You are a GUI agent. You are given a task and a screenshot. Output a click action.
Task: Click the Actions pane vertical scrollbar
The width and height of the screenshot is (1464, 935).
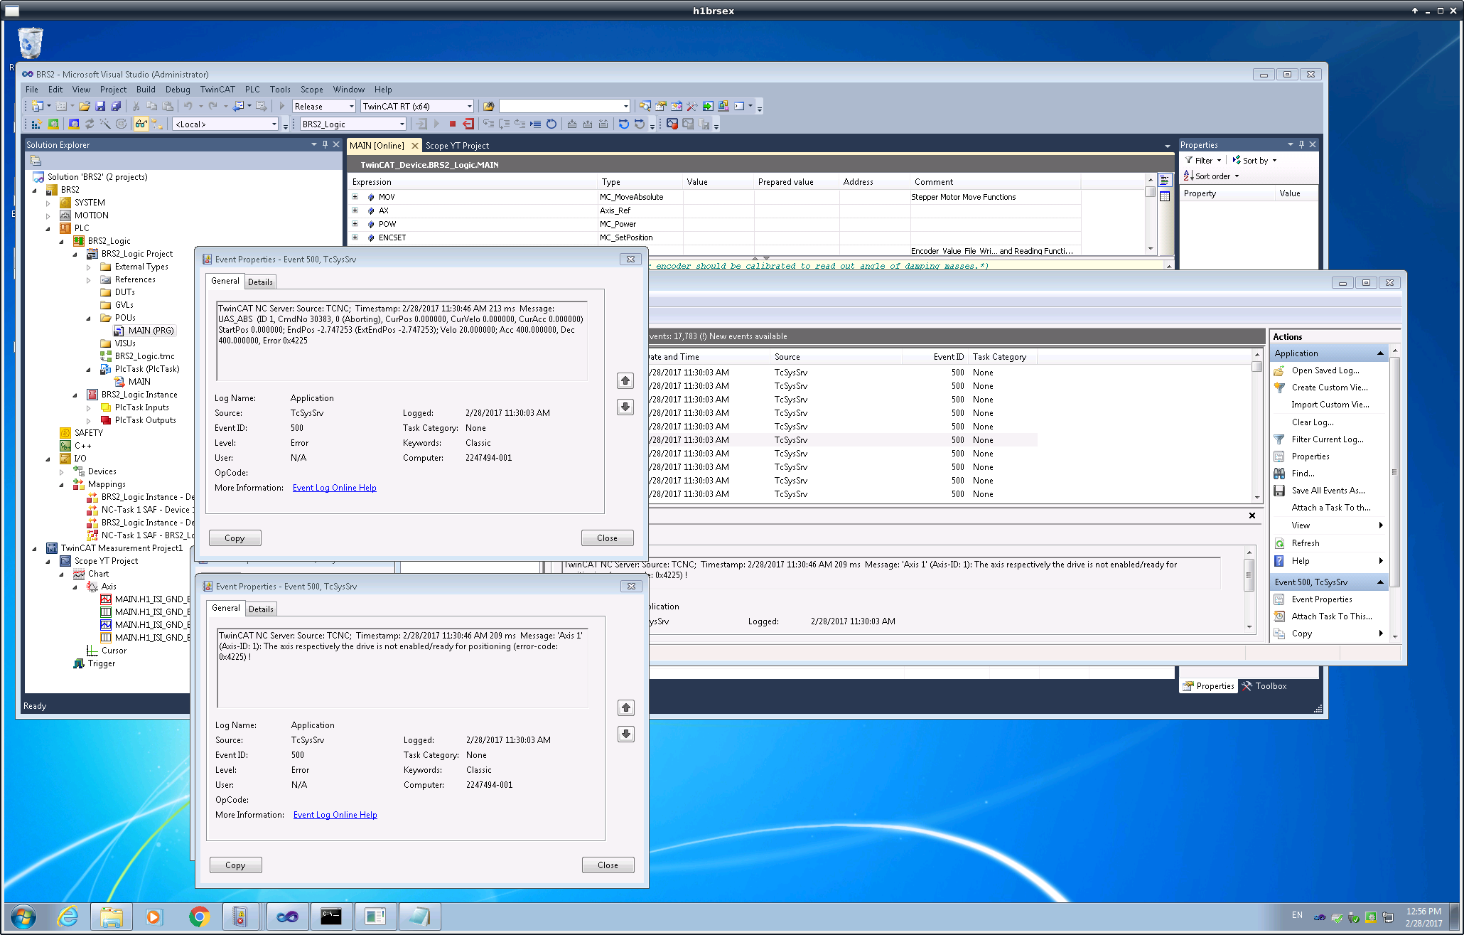[x=1394, y=493]
